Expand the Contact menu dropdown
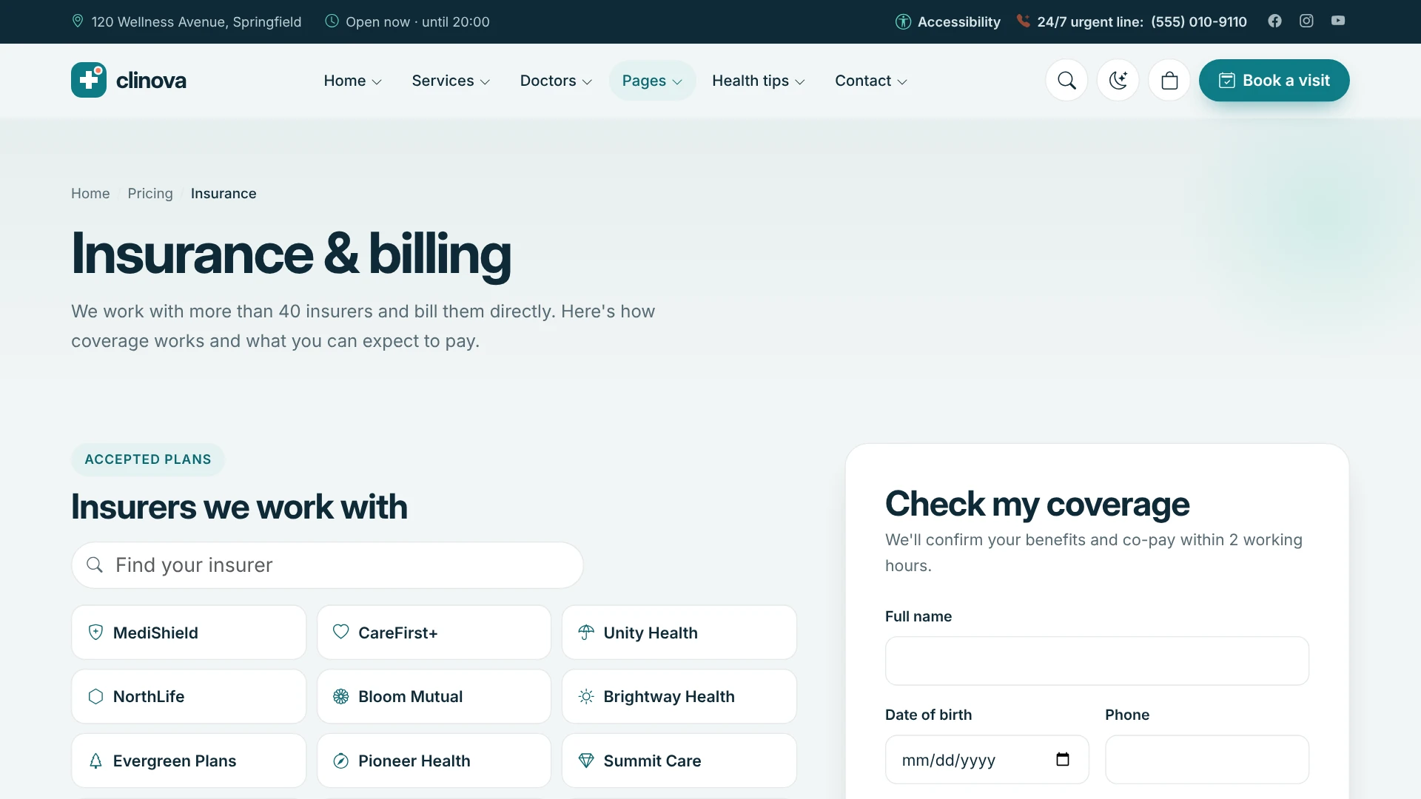The width and height of the screenshot is (1421, 799). click(871, 81)
